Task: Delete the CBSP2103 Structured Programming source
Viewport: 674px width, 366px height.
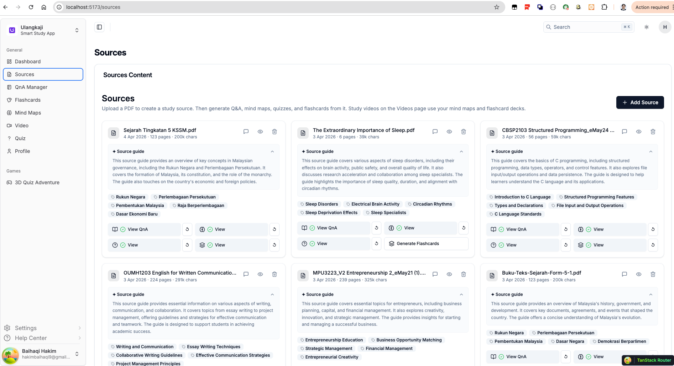Action: [653, 132]
